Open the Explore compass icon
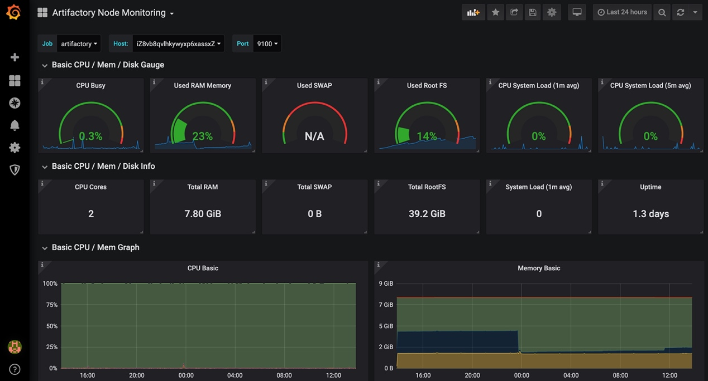 15,103
